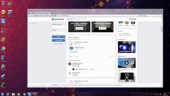Image resolution: width=170 pixels, height=96 pixels.
Task: Click the 'регистрация' link at top right
Action: pyautogui.click(x=133, y=19)
